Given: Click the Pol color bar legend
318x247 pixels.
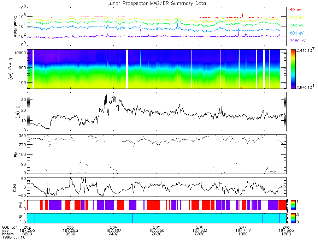Looking at the screenshot, I should click(293, 205).
